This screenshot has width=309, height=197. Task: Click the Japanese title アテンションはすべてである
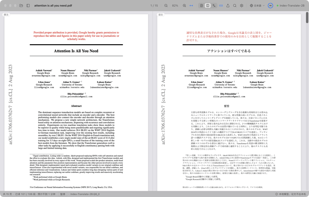pos(229,51)
